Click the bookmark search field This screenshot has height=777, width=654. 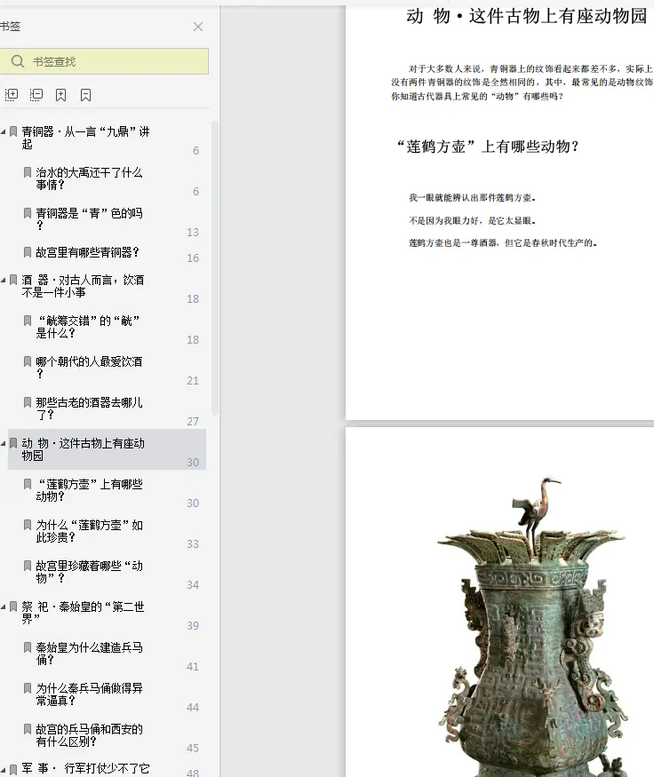tap(104, 61)
